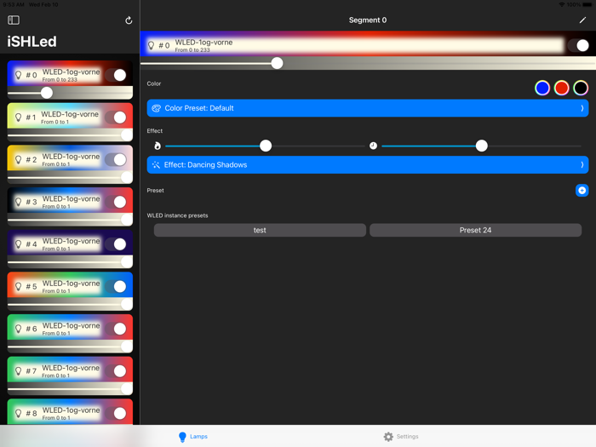Select the black color swatch
596x447 pixels.
[x=581, y=88]
